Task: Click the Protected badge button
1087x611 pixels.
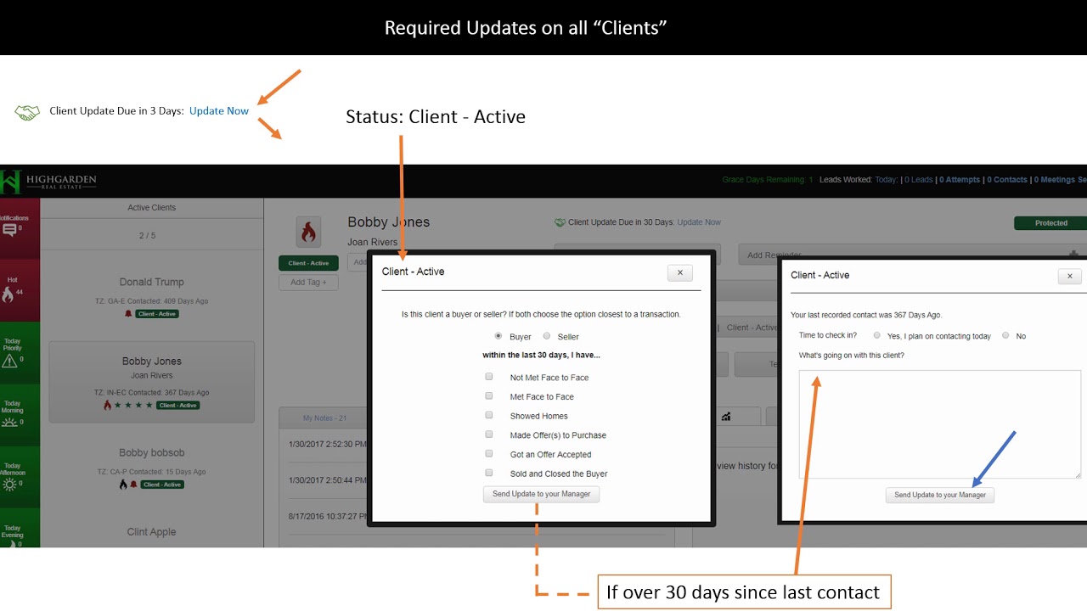Action: 1050,223
